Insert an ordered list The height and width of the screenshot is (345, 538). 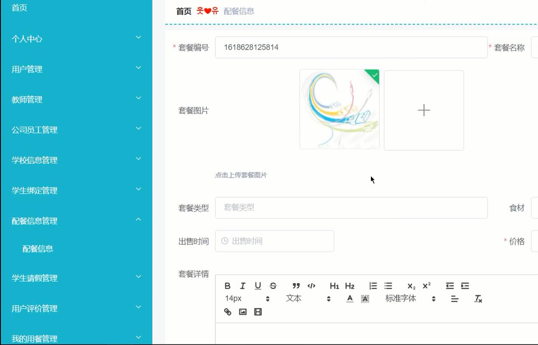point(373,286)
